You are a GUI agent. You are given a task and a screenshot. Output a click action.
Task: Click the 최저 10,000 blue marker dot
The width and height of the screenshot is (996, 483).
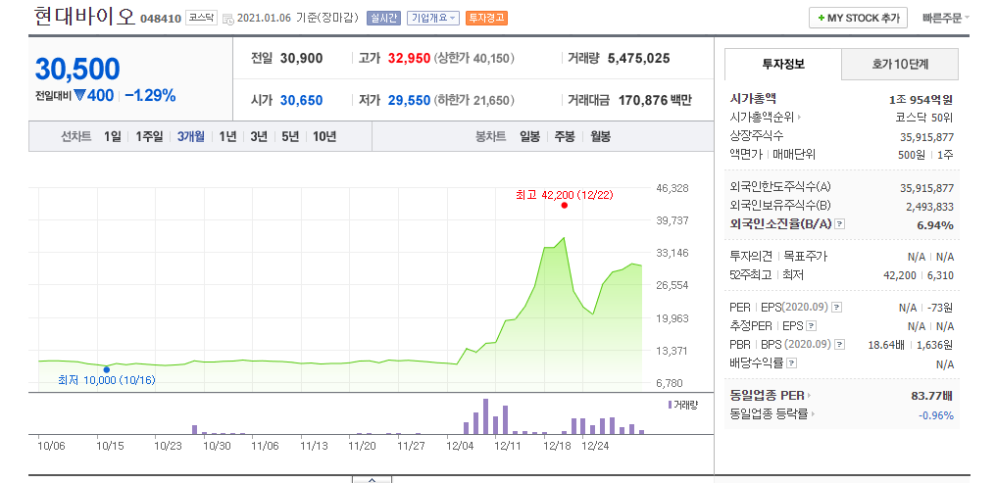click(x=106, y=369)
